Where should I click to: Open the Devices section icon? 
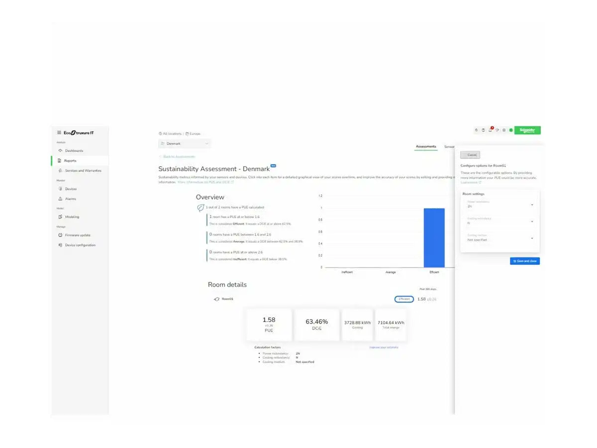point(60,189)
